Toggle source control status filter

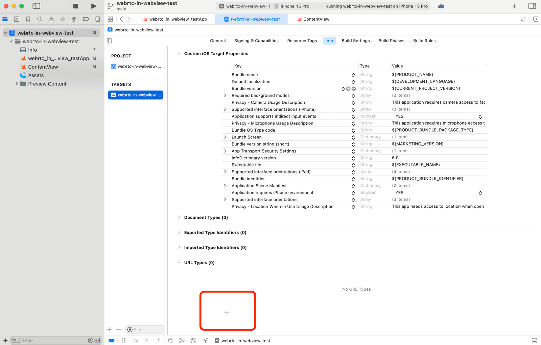(97, 340)
